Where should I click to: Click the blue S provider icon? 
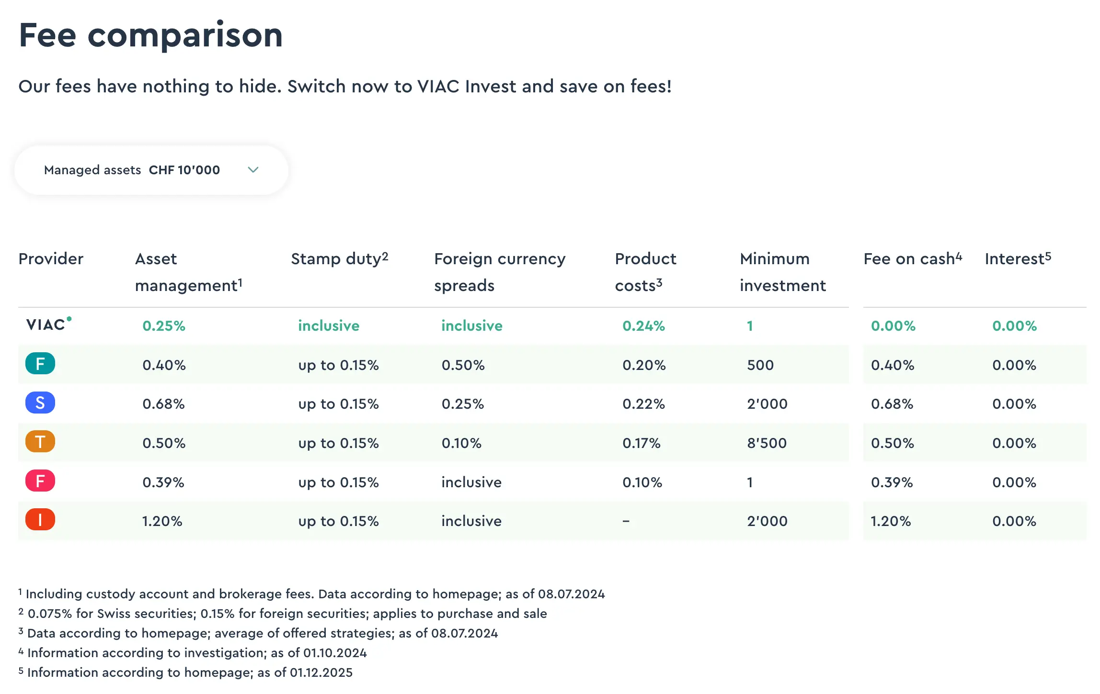[40, 403]
